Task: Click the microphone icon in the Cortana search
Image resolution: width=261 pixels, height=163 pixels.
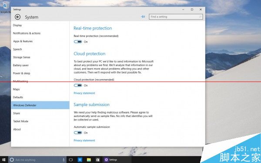Action: pos(64,160)
